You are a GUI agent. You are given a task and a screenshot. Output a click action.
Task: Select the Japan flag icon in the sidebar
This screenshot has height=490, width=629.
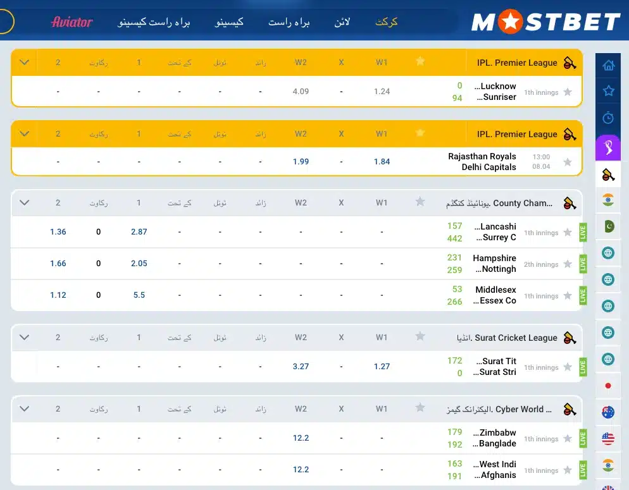pos(608,386)
